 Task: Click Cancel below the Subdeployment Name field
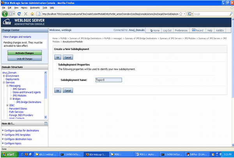(x=67, y=90)
